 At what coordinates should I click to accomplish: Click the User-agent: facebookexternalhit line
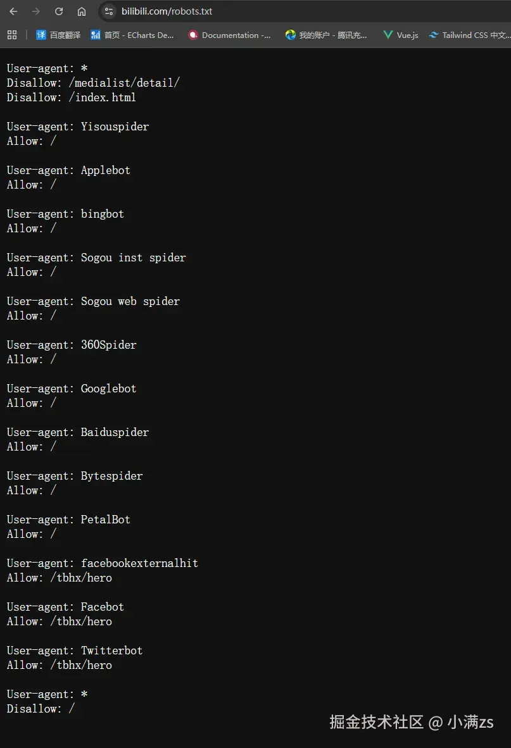(x=102, y=563)
